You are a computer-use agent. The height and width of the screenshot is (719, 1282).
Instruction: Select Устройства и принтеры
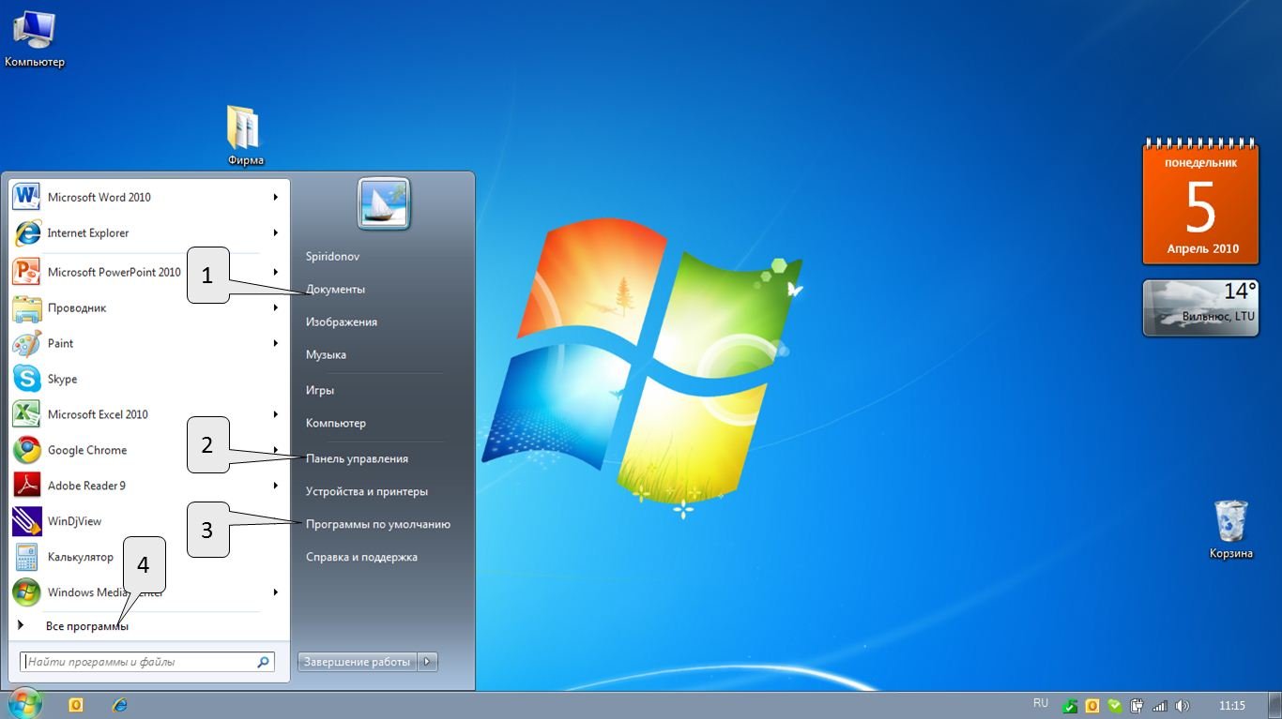click(366, 492)
